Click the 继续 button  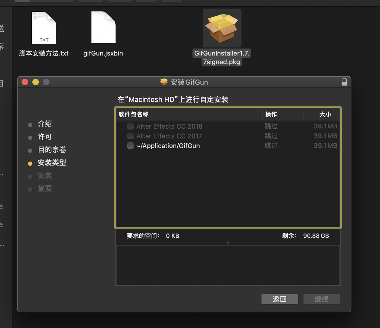(x=322, y=299)
